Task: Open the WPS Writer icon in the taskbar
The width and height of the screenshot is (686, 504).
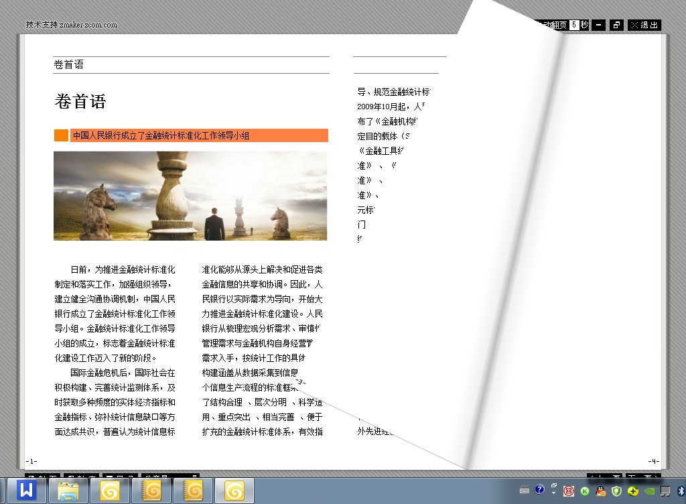Action: pos(26,491)
